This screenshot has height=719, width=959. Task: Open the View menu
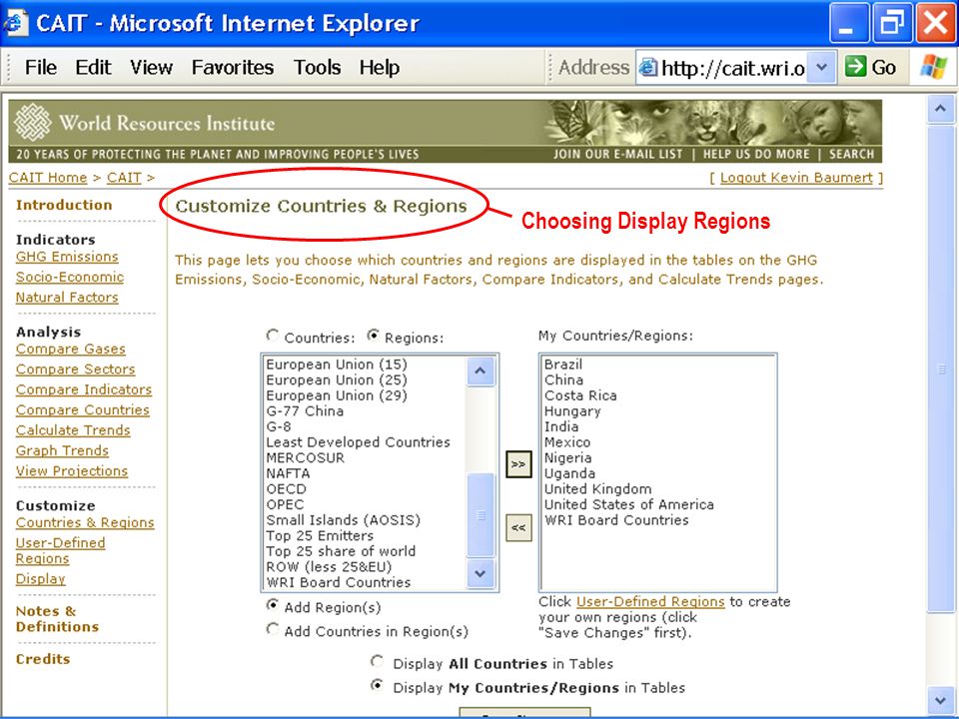tap(151, 67)
